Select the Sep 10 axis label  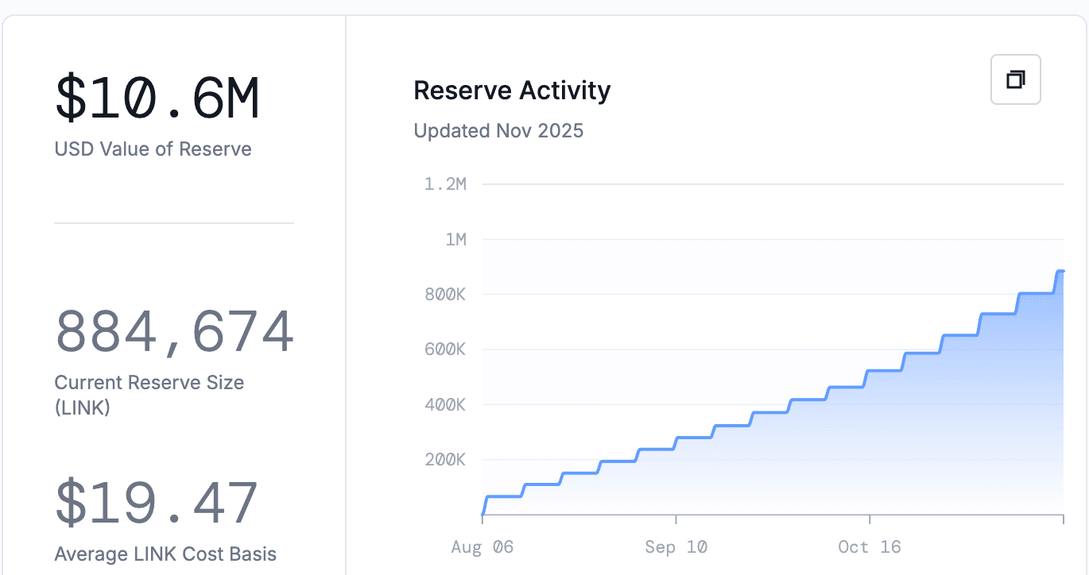[x=676, y=546]
